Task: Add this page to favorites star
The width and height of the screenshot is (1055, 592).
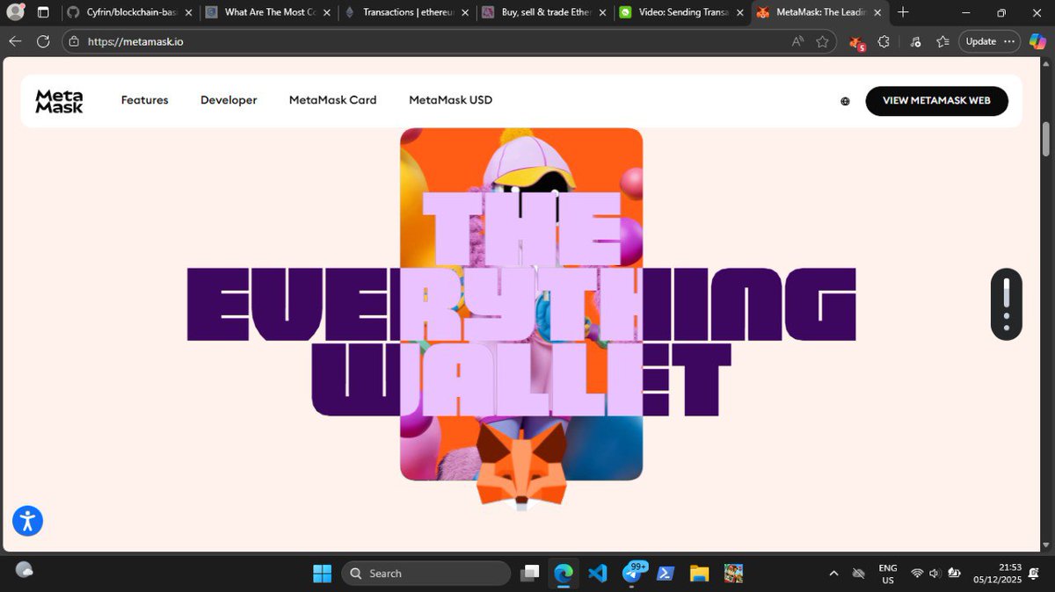Action: point(822,41)
